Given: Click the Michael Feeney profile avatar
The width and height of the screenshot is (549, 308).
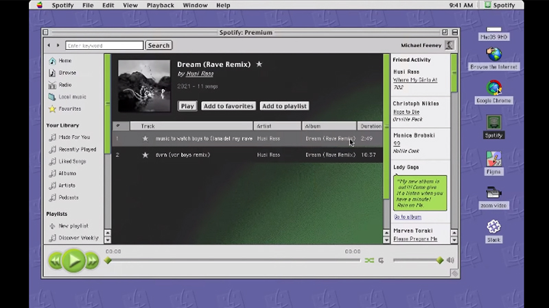Looking at the screenshot, I should click(x=449, y=45).
